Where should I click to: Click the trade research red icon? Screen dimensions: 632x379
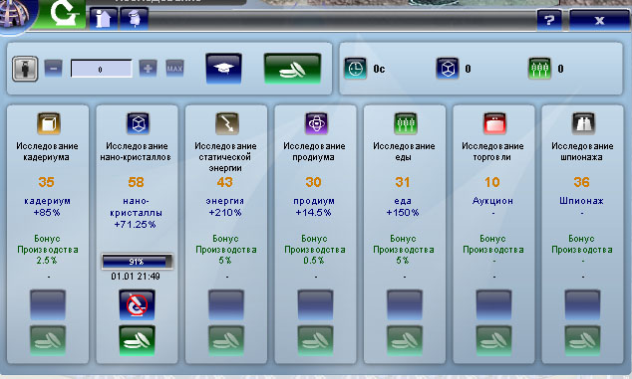(494, 123)
